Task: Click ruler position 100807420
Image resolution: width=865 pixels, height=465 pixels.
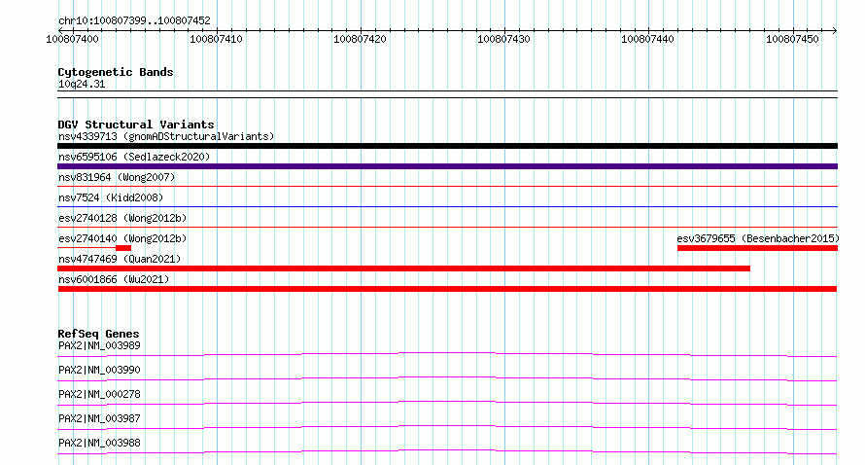Action: [360, 39]
